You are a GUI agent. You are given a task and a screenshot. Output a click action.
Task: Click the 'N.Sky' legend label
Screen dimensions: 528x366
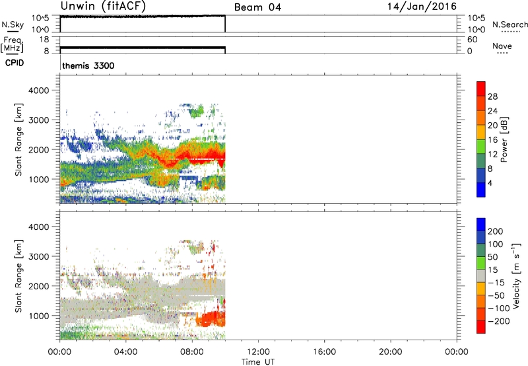click(x=12, y=24)
